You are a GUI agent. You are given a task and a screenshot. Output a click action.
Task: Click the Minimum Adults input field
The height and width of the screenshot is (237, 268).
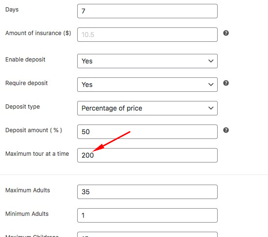coord(147,215)
